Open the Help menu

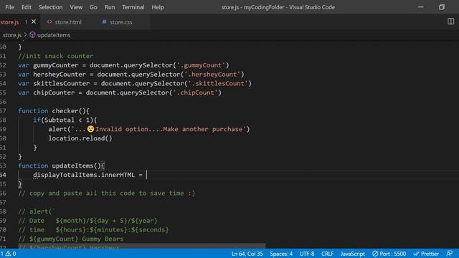[x=158, y=7]
